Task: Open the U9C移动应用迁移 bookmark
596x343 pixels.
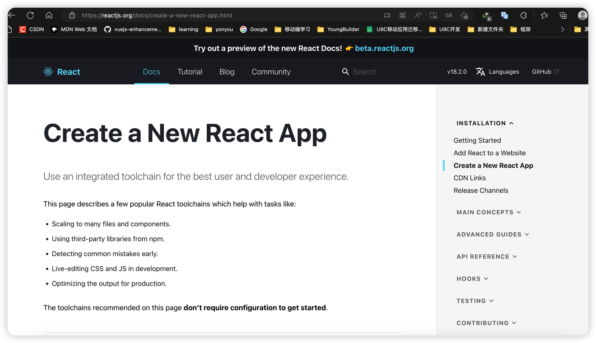Action: [x=394, y=29]
